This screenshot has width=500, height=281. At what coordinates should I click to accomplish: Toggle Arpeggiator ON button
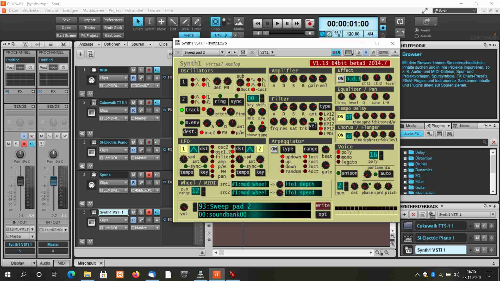[x=274, y=149]
